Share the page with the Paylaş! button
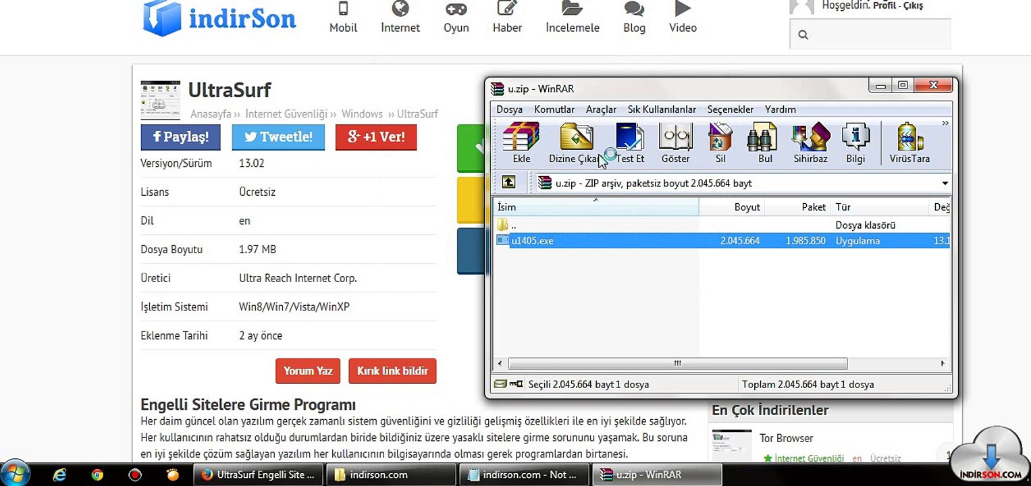The image size is (1031, 486). coord(181,137)
